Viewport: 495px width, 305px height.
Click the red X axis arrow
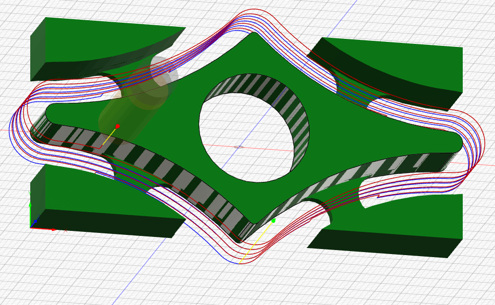[x=52, y=229]
